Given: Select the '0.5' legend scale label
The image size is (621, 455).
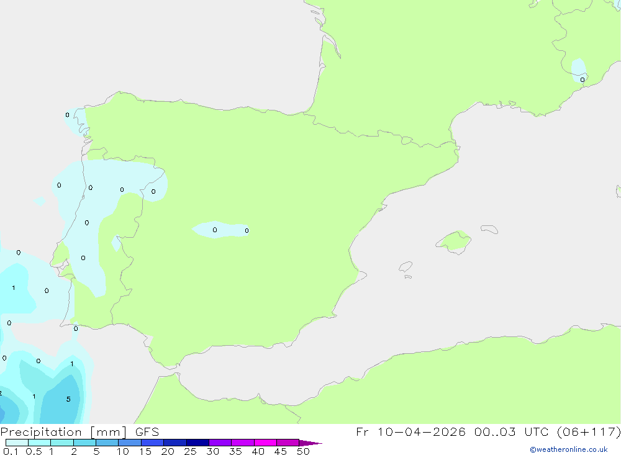Looking at the screenshot, I should point(34,451).
